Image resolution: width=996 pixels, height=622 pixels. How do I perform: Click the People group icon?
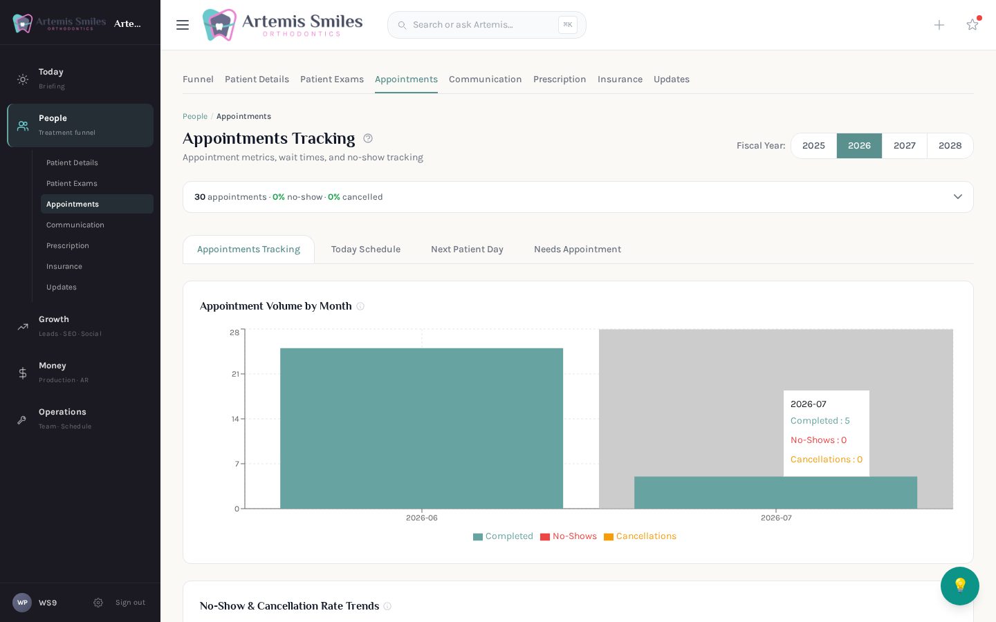coord(23,126)
